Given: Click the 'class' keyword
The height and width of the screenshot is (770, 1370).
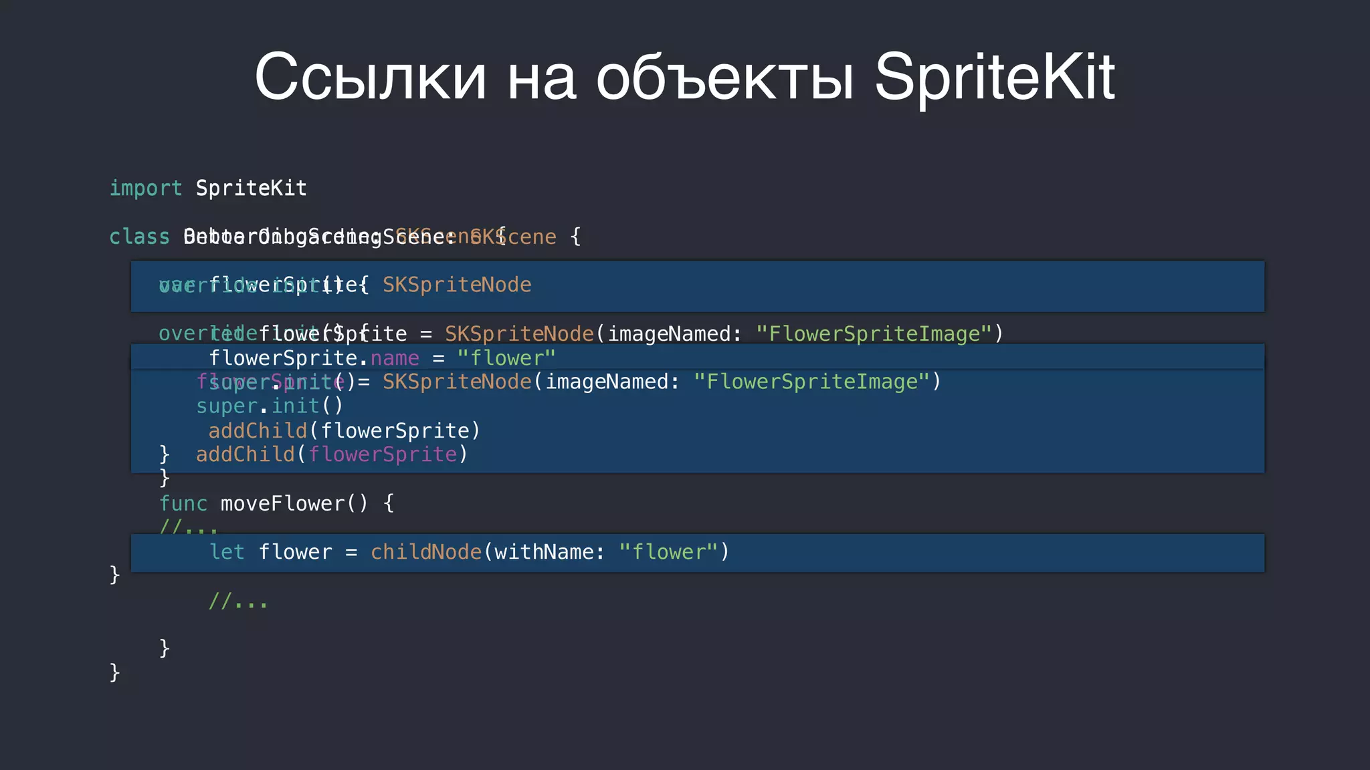Looking at the screenshot, I should [139, 237].
